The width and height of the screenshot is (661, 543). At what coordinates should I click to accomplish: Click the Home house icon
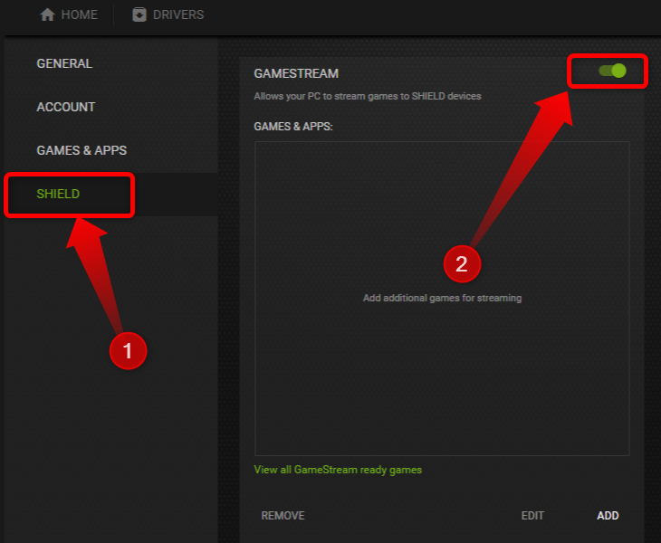click(x=48, y=14)
